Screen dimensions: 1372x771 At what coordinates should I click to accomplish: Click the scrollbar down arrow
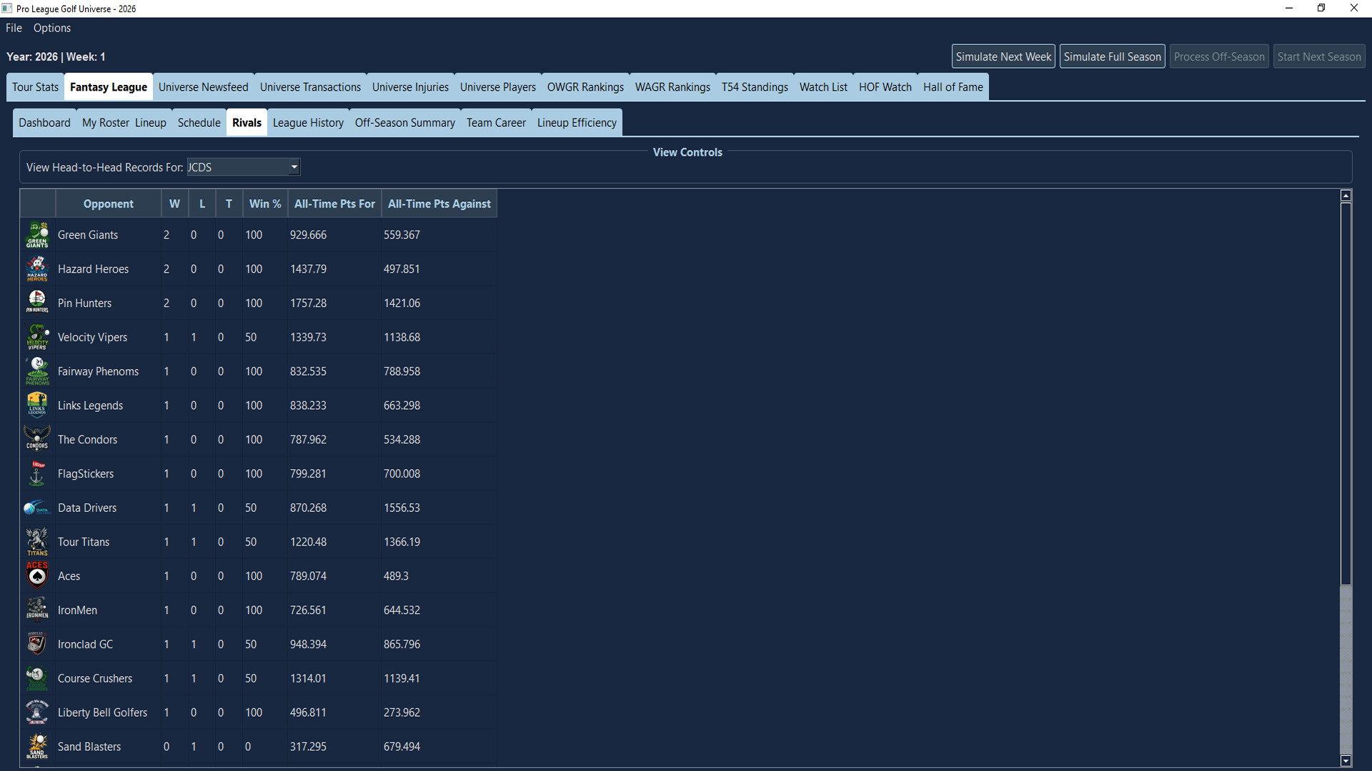click(1345, 762)
